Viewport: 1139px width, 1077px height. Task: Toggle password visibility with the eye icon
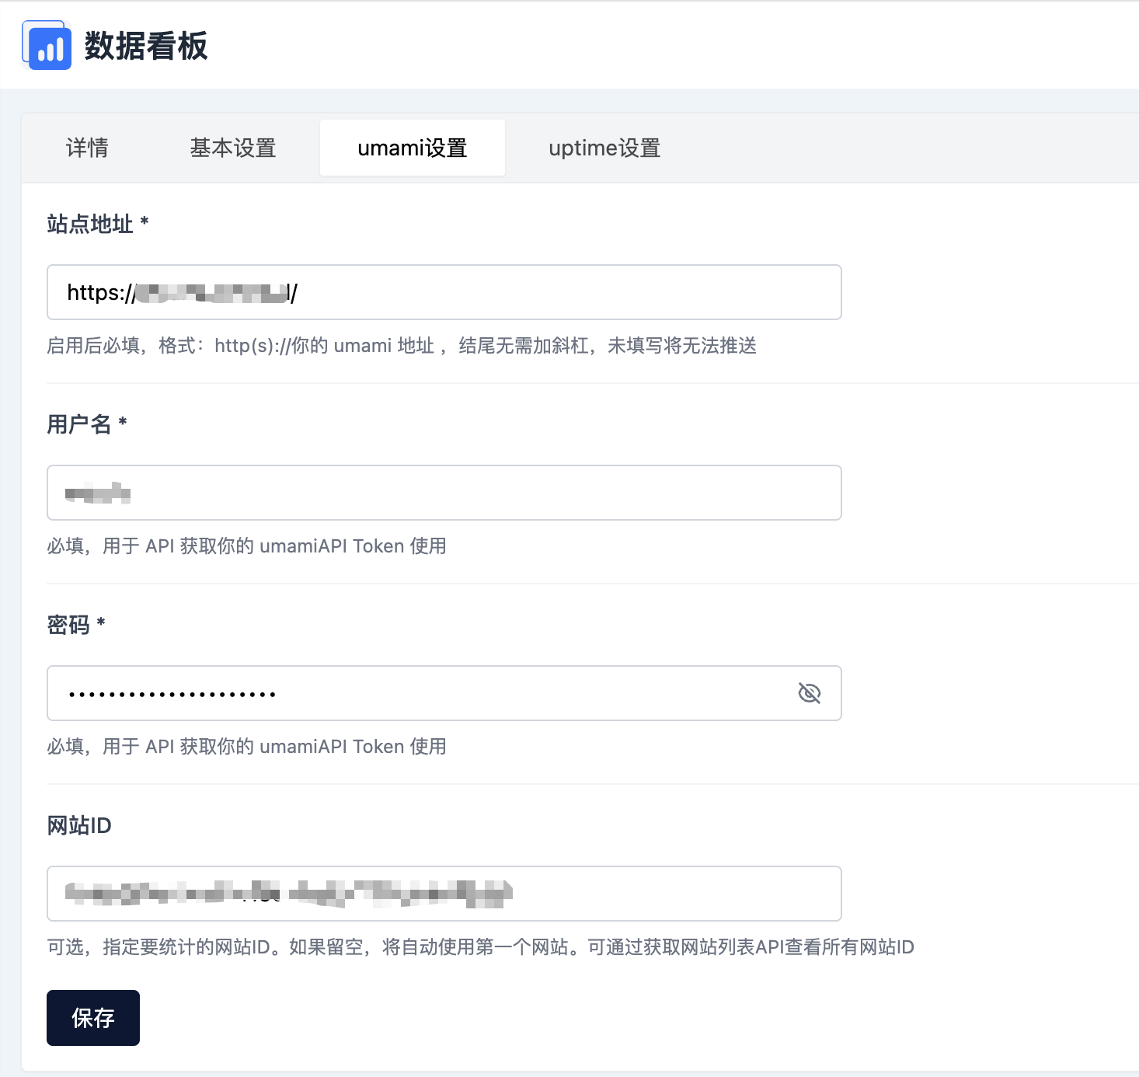coord(809,693)
